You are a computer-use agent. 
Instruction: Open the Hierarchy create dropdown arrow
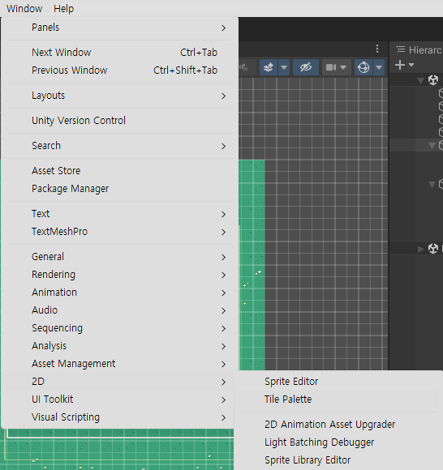coord(411,65)
